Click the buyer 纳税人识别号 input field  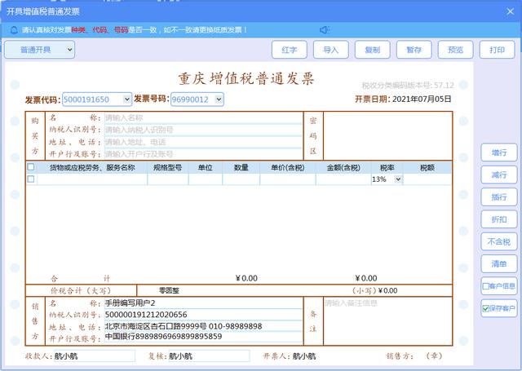pyautogui.click(x=203, y=130)
